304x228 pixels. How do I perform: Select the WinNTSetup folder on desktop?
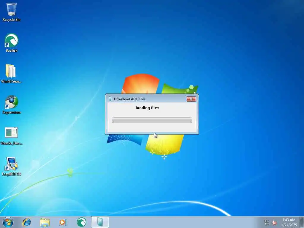(x=12, y=74)
